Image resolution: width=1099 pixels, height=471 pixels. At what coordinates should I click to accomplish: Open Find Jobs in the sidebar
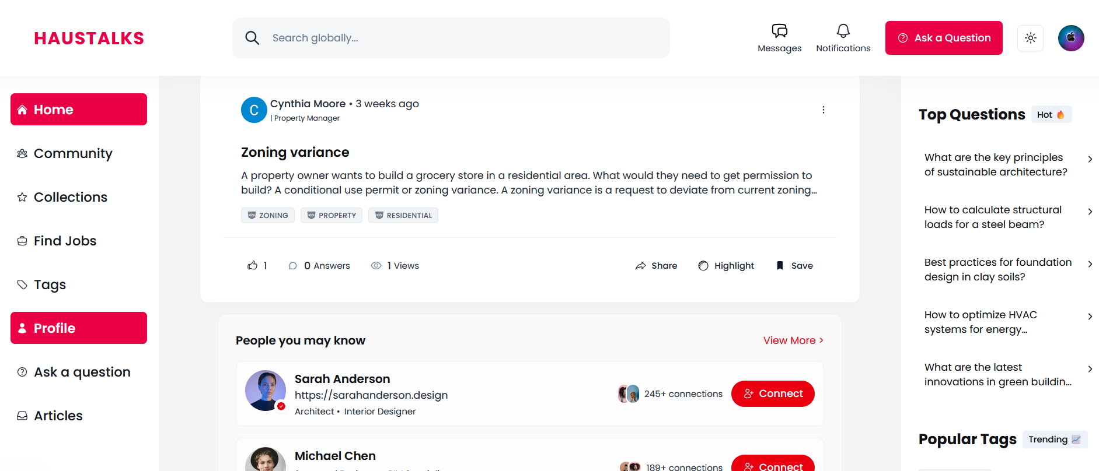pyautogui.click(x=65, y=241)
